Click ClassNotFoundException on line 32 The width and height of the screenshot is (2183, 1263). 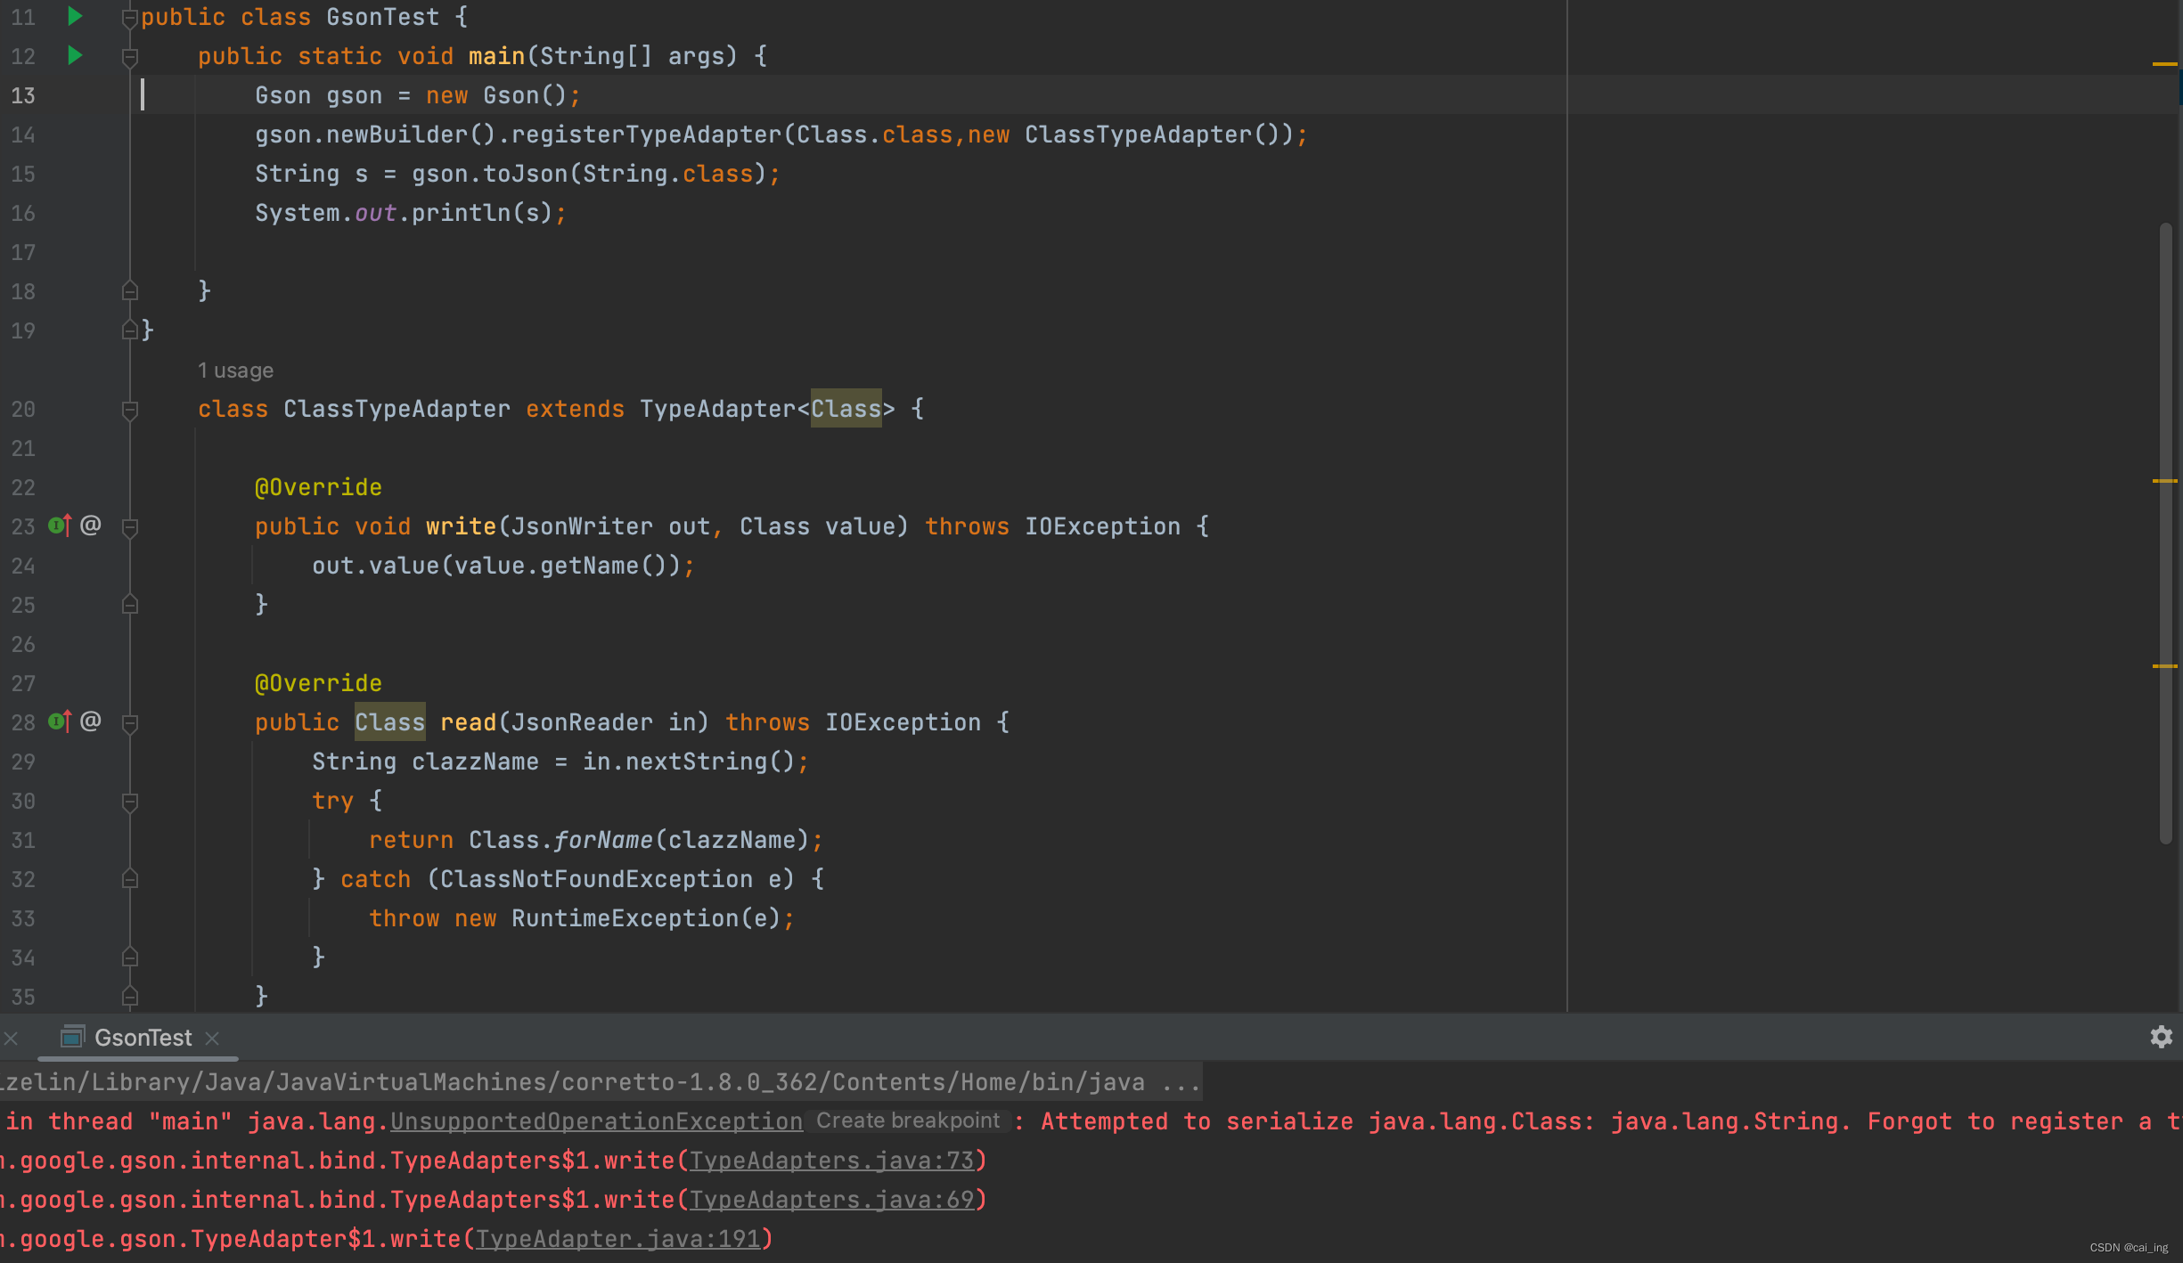[x=596, y=879]
